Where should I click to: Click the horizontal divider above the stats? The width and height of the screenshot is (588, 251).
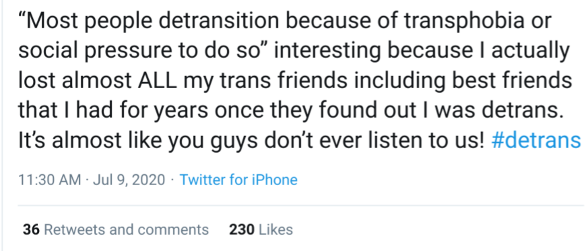click(301, 205)
